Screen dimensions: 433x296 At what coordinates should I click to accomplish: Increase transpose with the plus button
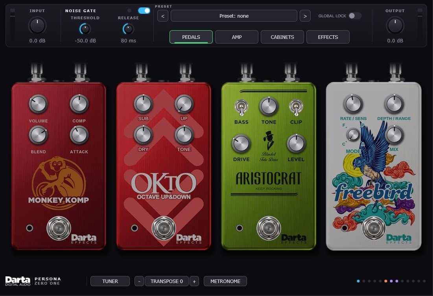(x=194, y=281)
